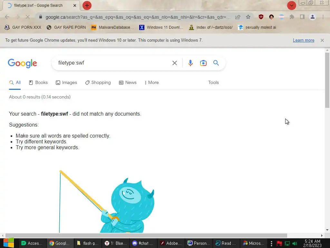Switch to the Read ... taskbar window
The height and width of the screenshot is (248, 330).
227,243
